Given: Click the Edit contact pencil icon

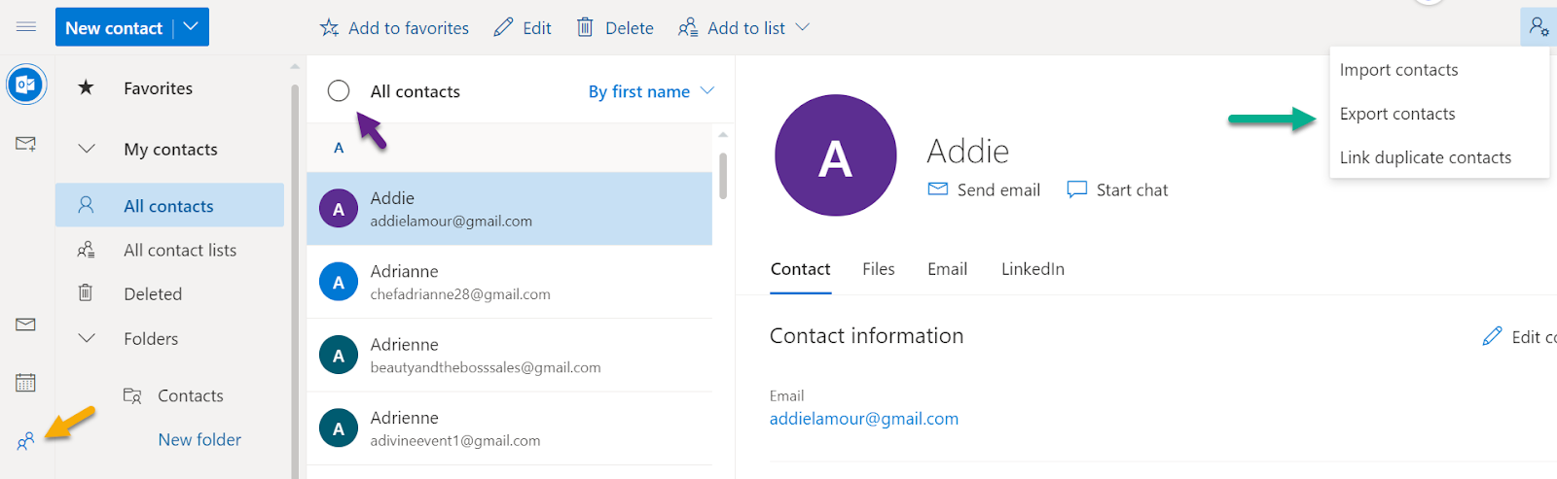Looking at the screenshot, I should click(x=1492, y=336).
